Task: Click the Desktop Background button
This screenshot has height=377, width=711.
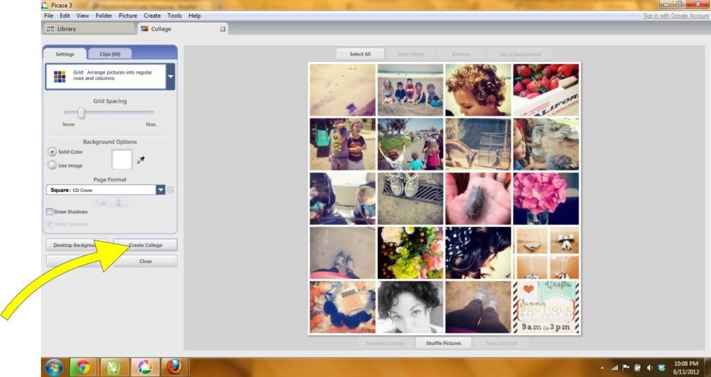Action: pyautogui.click(x=76, y=245)
